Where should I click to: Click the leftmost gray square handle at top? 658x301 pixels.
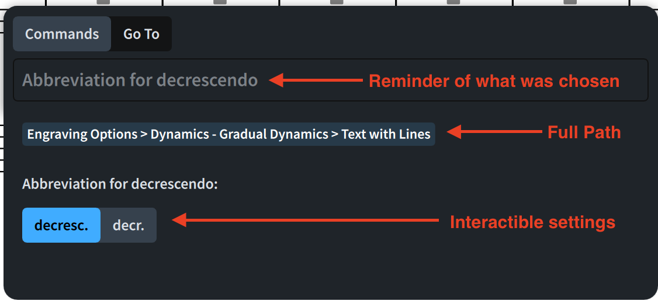(x=103, y=2)
